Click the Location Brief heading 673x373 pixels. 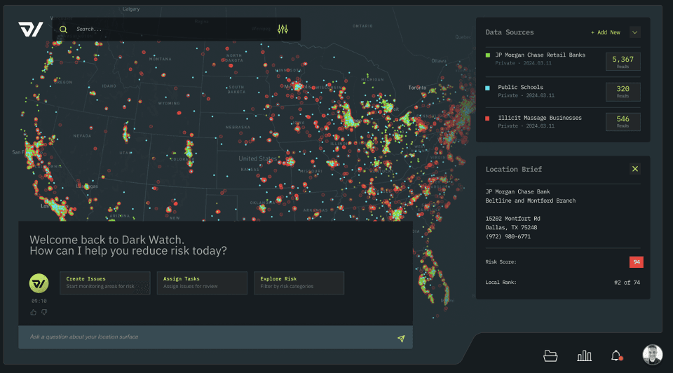[x=513, y=169]
